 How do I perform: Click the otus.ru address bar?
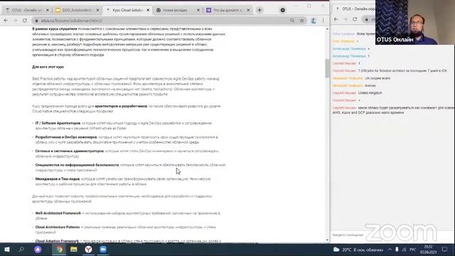tap(163, 21)
